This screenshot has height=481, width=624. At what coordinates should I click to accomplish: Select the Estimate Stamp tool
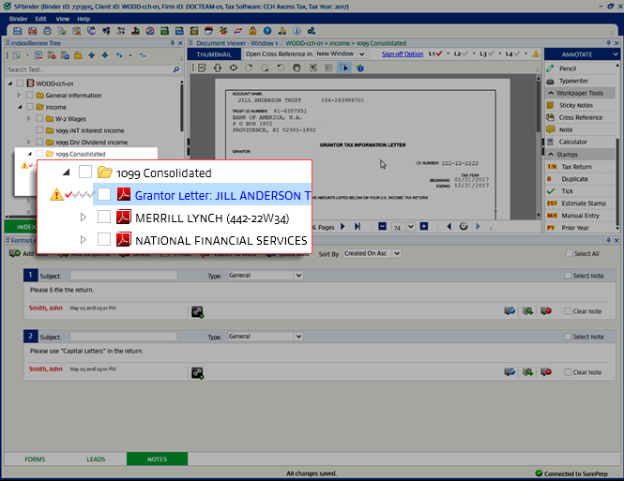582,203
